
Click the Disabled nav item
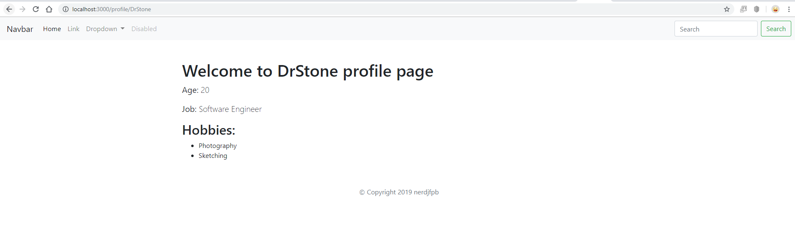[x=144, y=29]
